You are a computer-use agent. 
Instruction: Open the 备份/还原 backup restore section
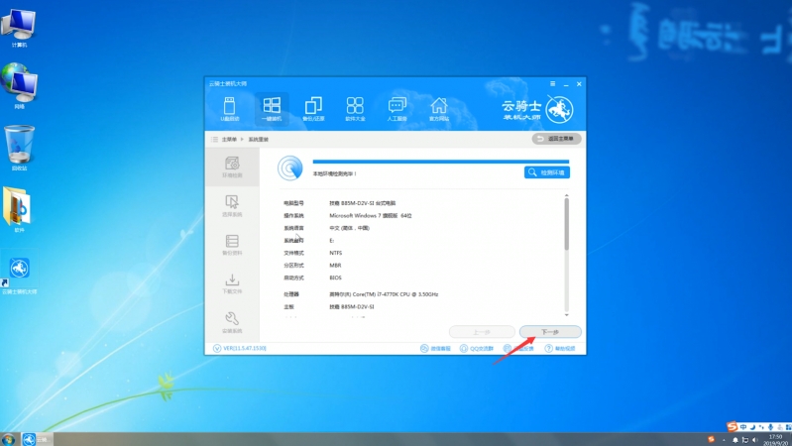pyautogui.click(x=313, y=109)
